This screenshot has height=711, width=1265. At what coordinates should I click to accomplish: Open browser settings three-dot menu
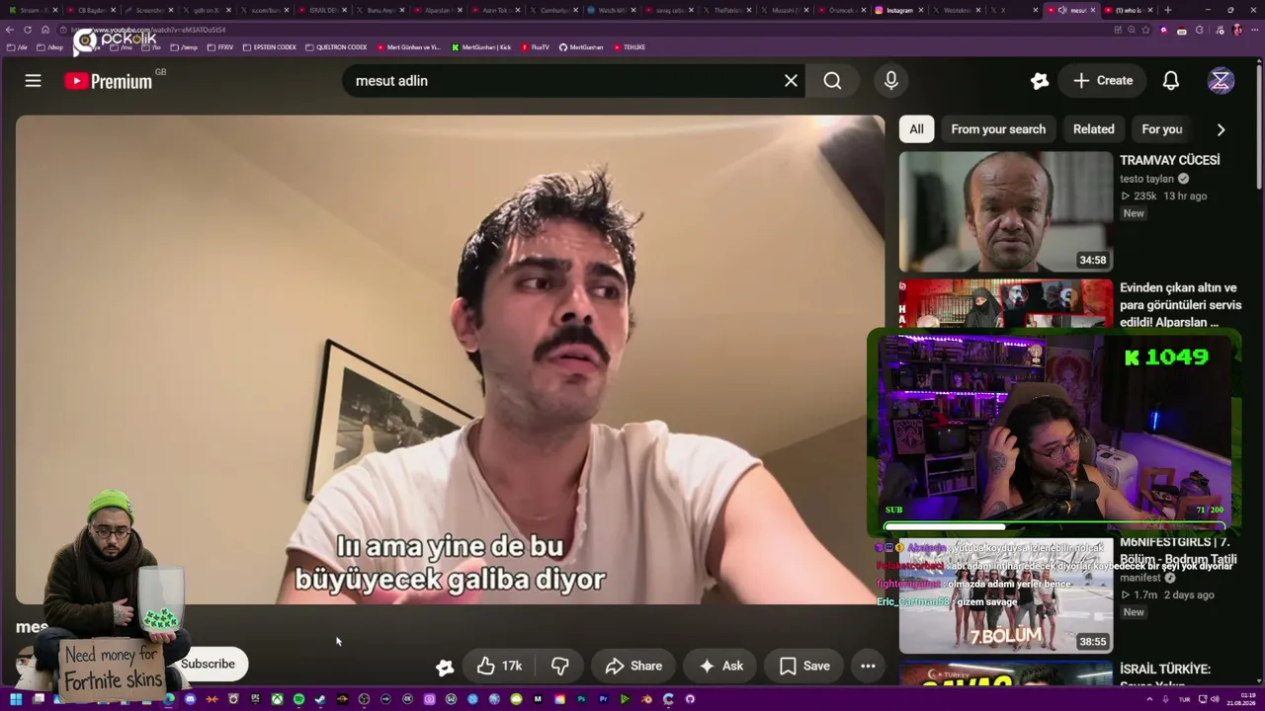(1255, 30)
